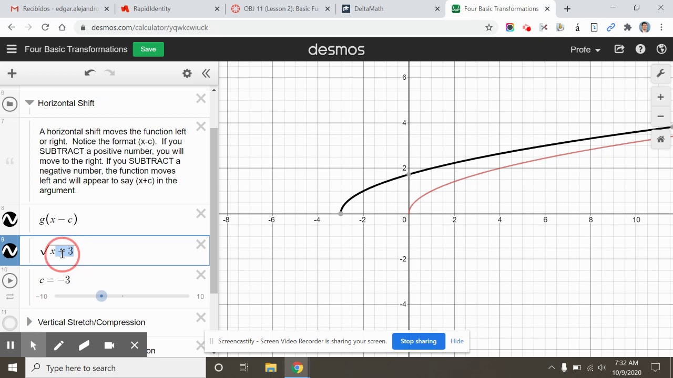Image resolution: width=673 pixels, height=378 pixels.
Task: Click the c slider thumb
Action: (x=101, y=296)
